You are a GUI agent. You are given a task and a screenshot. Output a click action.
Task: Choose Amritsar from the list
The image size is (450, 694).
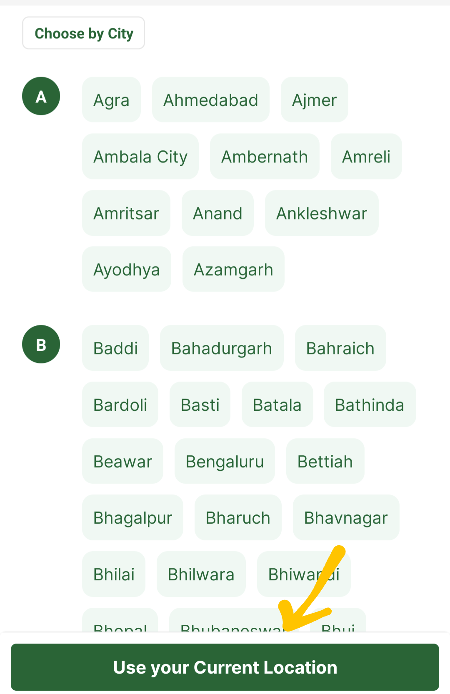126,213
